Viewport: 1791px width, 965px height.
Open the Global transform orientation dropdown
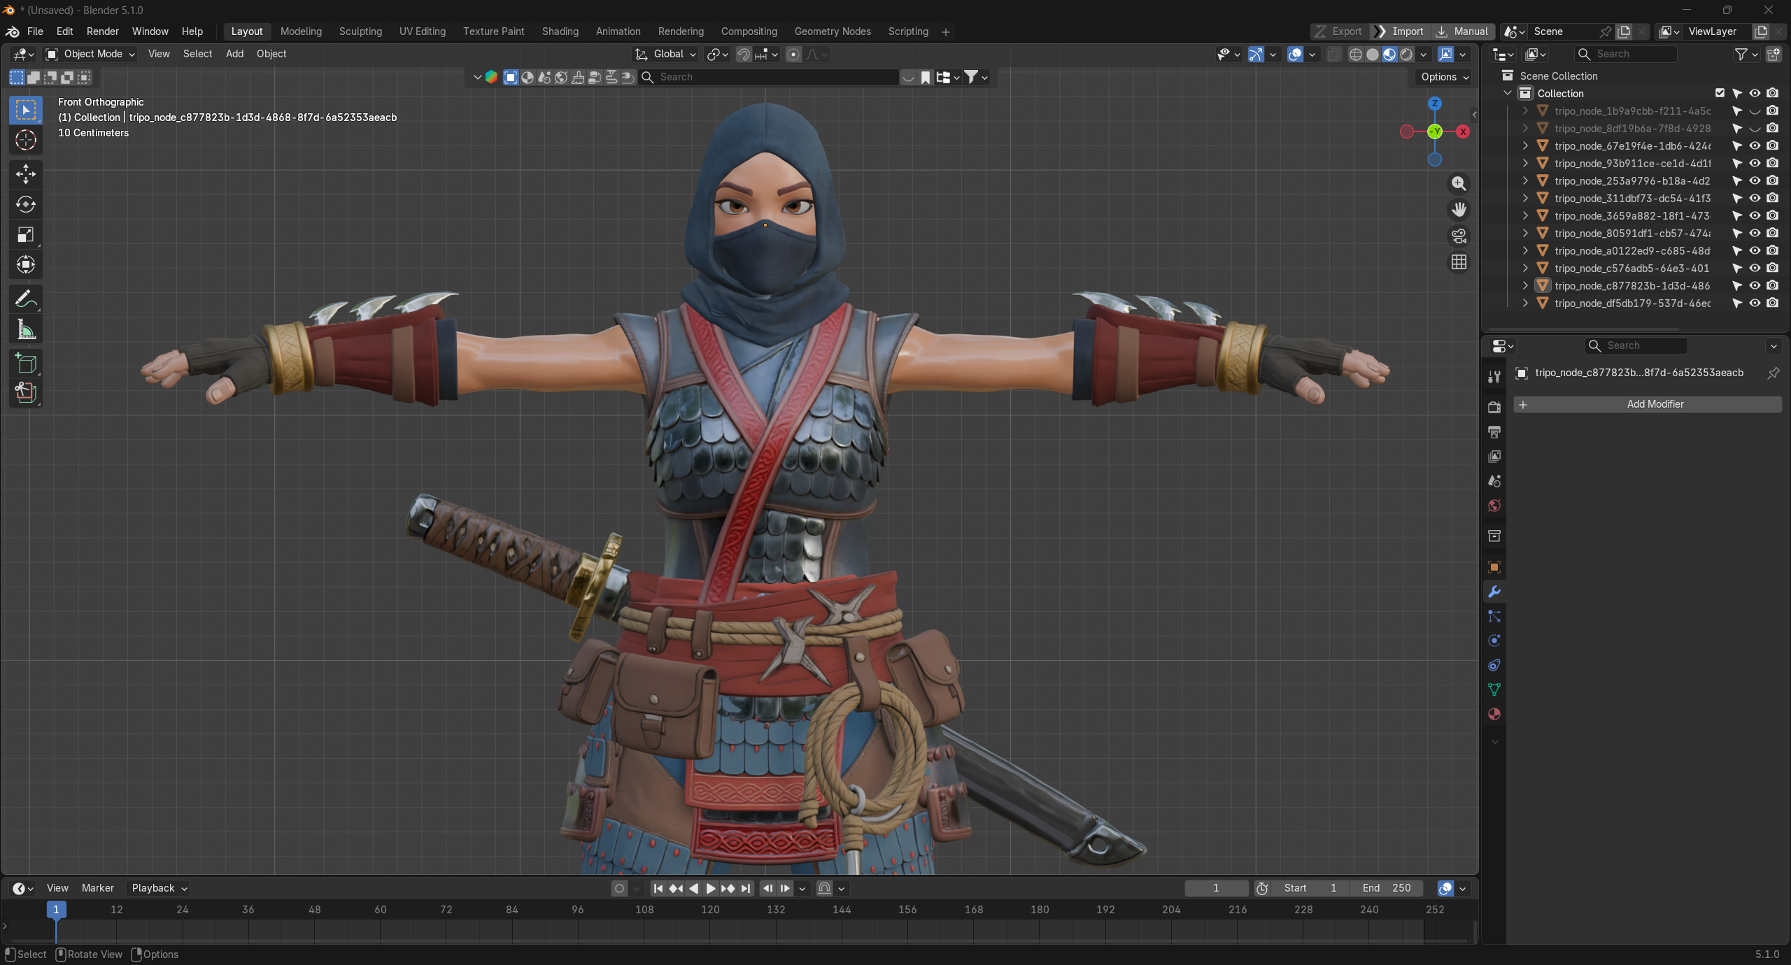tap(665, 54)
